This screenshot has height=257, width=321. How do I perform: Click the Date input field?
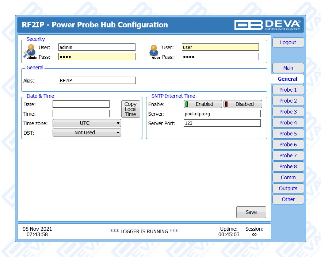point(81,104)
